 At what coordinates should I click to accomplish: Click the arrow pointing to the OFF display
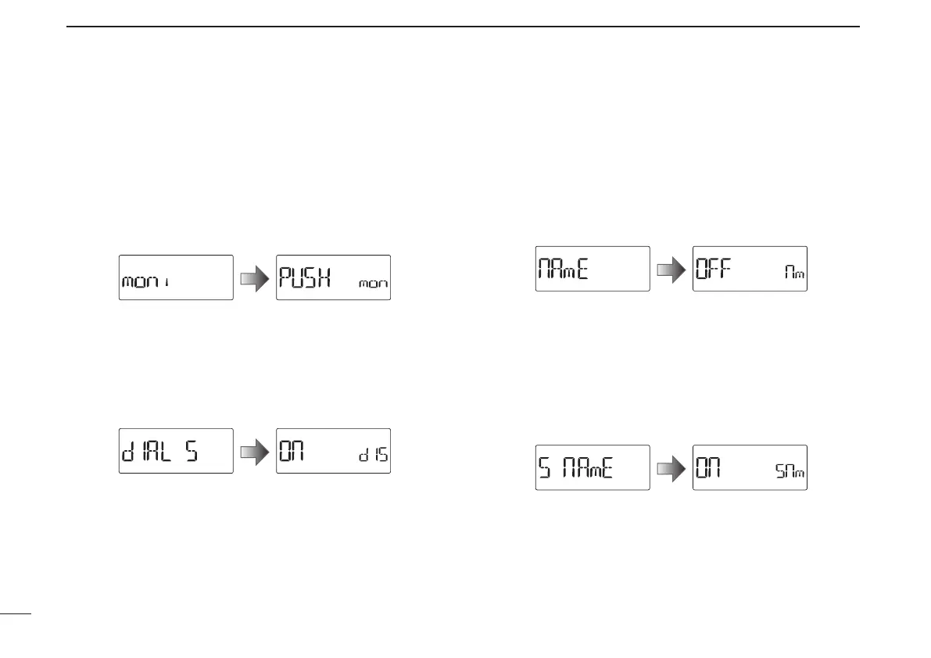[x=671, y=270]
